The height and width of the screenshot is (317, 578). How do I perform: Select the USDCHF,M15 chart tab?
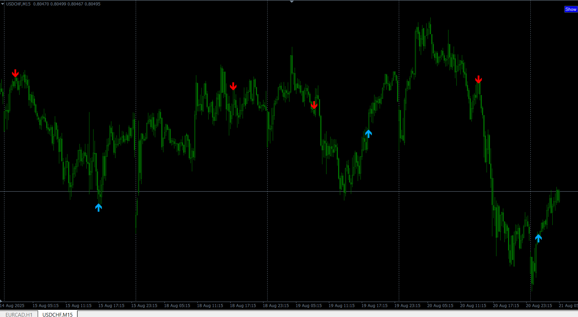click(58, 314)
